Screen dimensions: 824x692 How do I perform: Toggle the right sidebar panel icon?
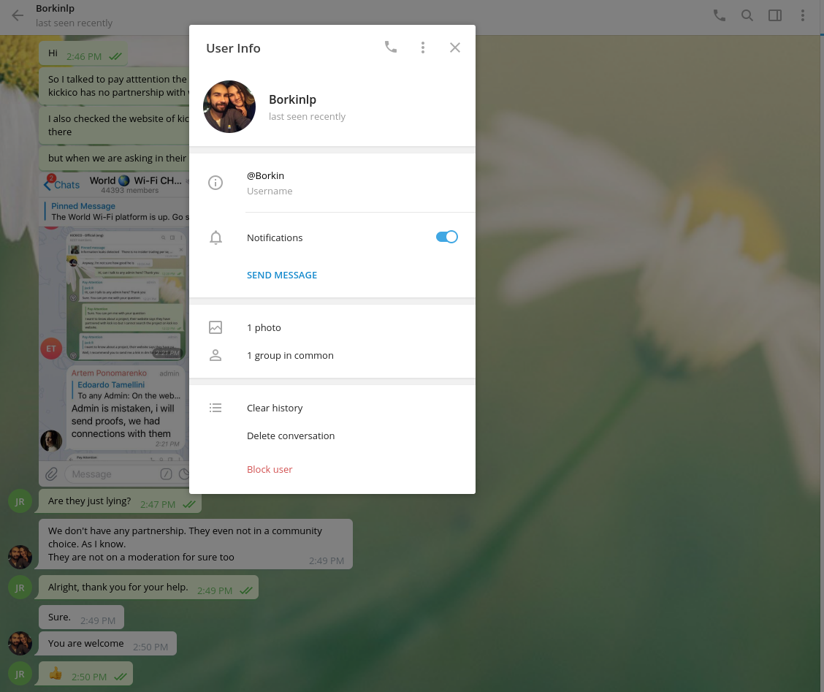click(775, 15)
